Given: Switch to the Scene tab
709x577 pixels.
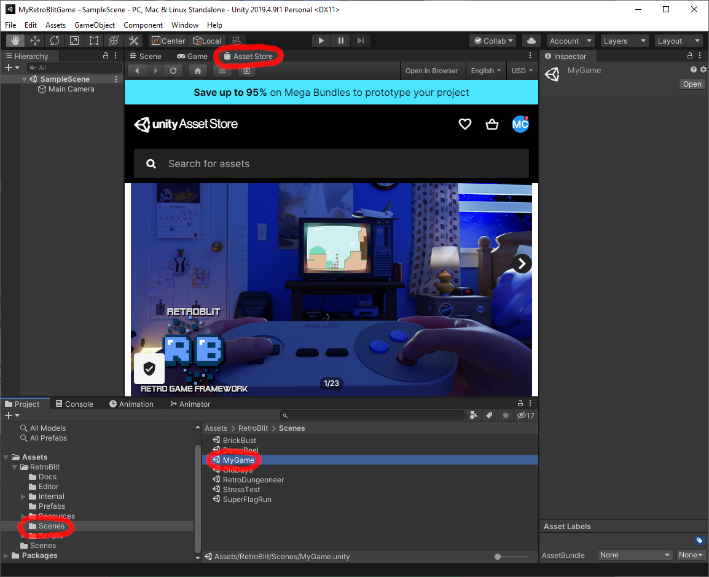Looking at the screenshot, I should click(146, 56).
